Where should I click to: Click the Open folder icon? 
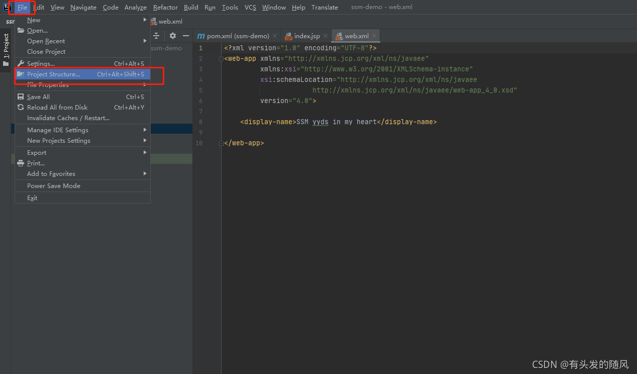(x=21, y=31)
